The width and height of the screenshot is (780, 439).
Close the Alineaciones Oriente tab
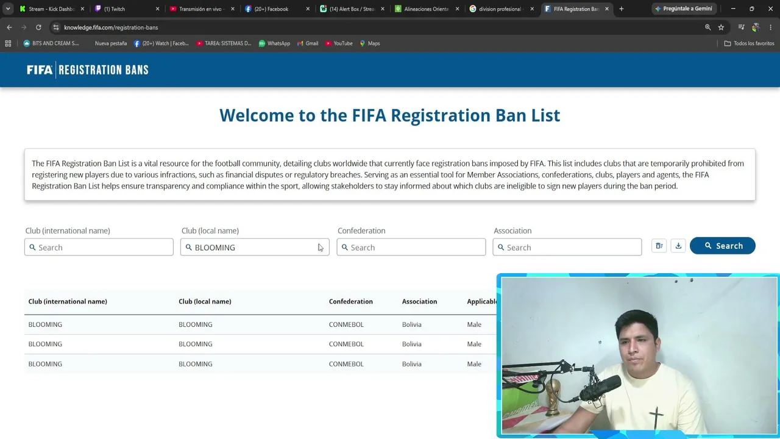point(457,9)
